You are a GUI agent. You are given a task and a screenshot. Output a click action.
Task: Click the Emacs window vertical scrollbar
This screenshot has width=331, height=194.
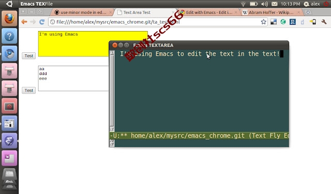point(112,91)
